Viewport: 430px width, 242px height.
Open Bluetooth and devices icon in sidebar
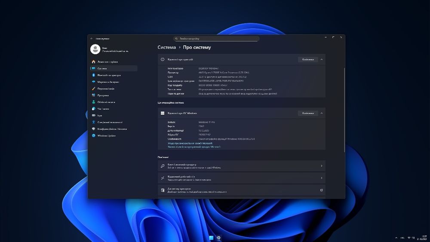coord(93,75)
